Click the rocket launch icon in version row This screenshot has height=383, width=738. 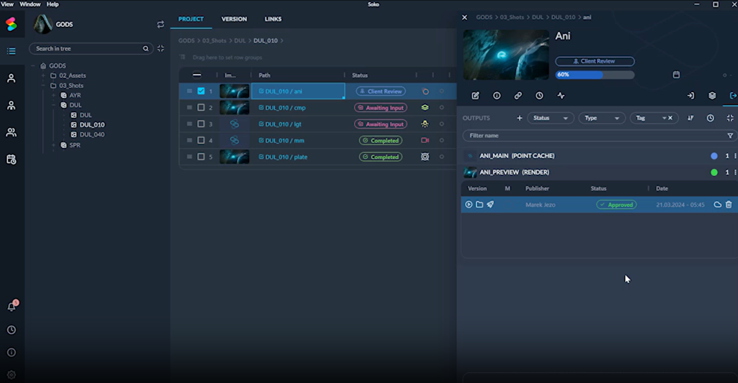490,205
